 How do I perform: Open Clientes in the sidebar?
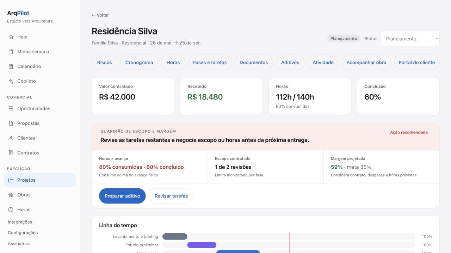pos(40,138)
